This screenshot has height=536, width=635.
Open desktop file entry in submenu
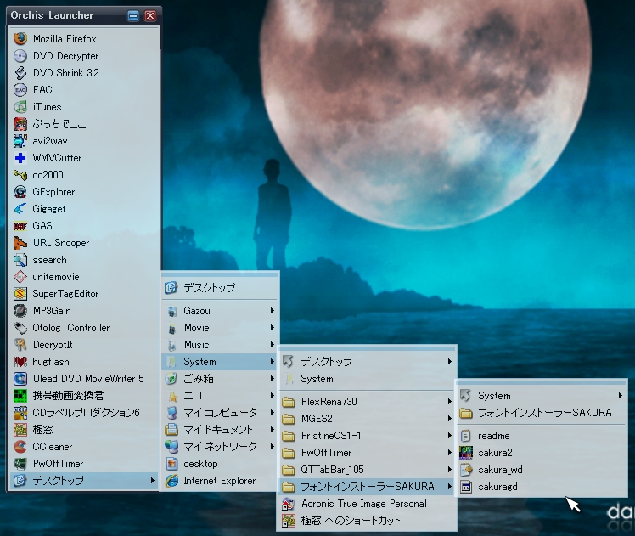point(220,464)
